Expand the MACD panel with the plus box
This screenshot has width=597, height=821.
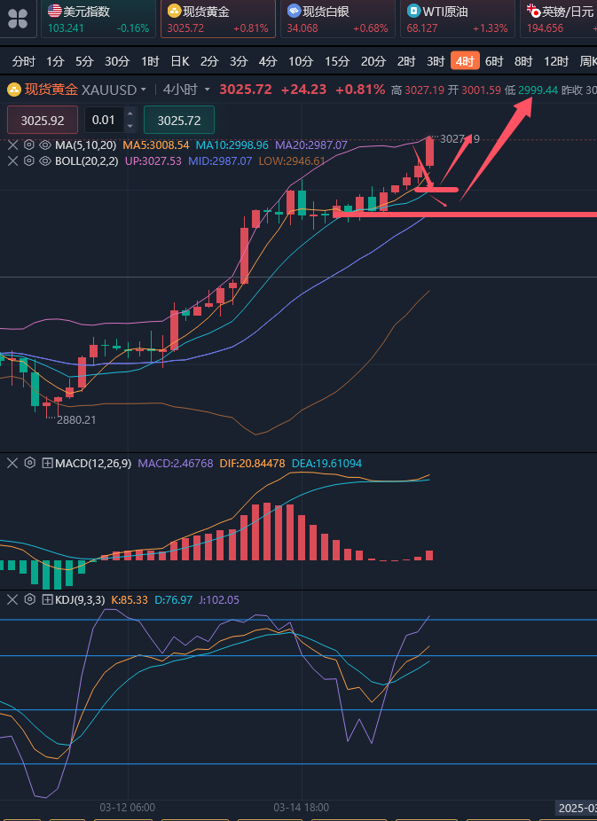tap(48, 463)
